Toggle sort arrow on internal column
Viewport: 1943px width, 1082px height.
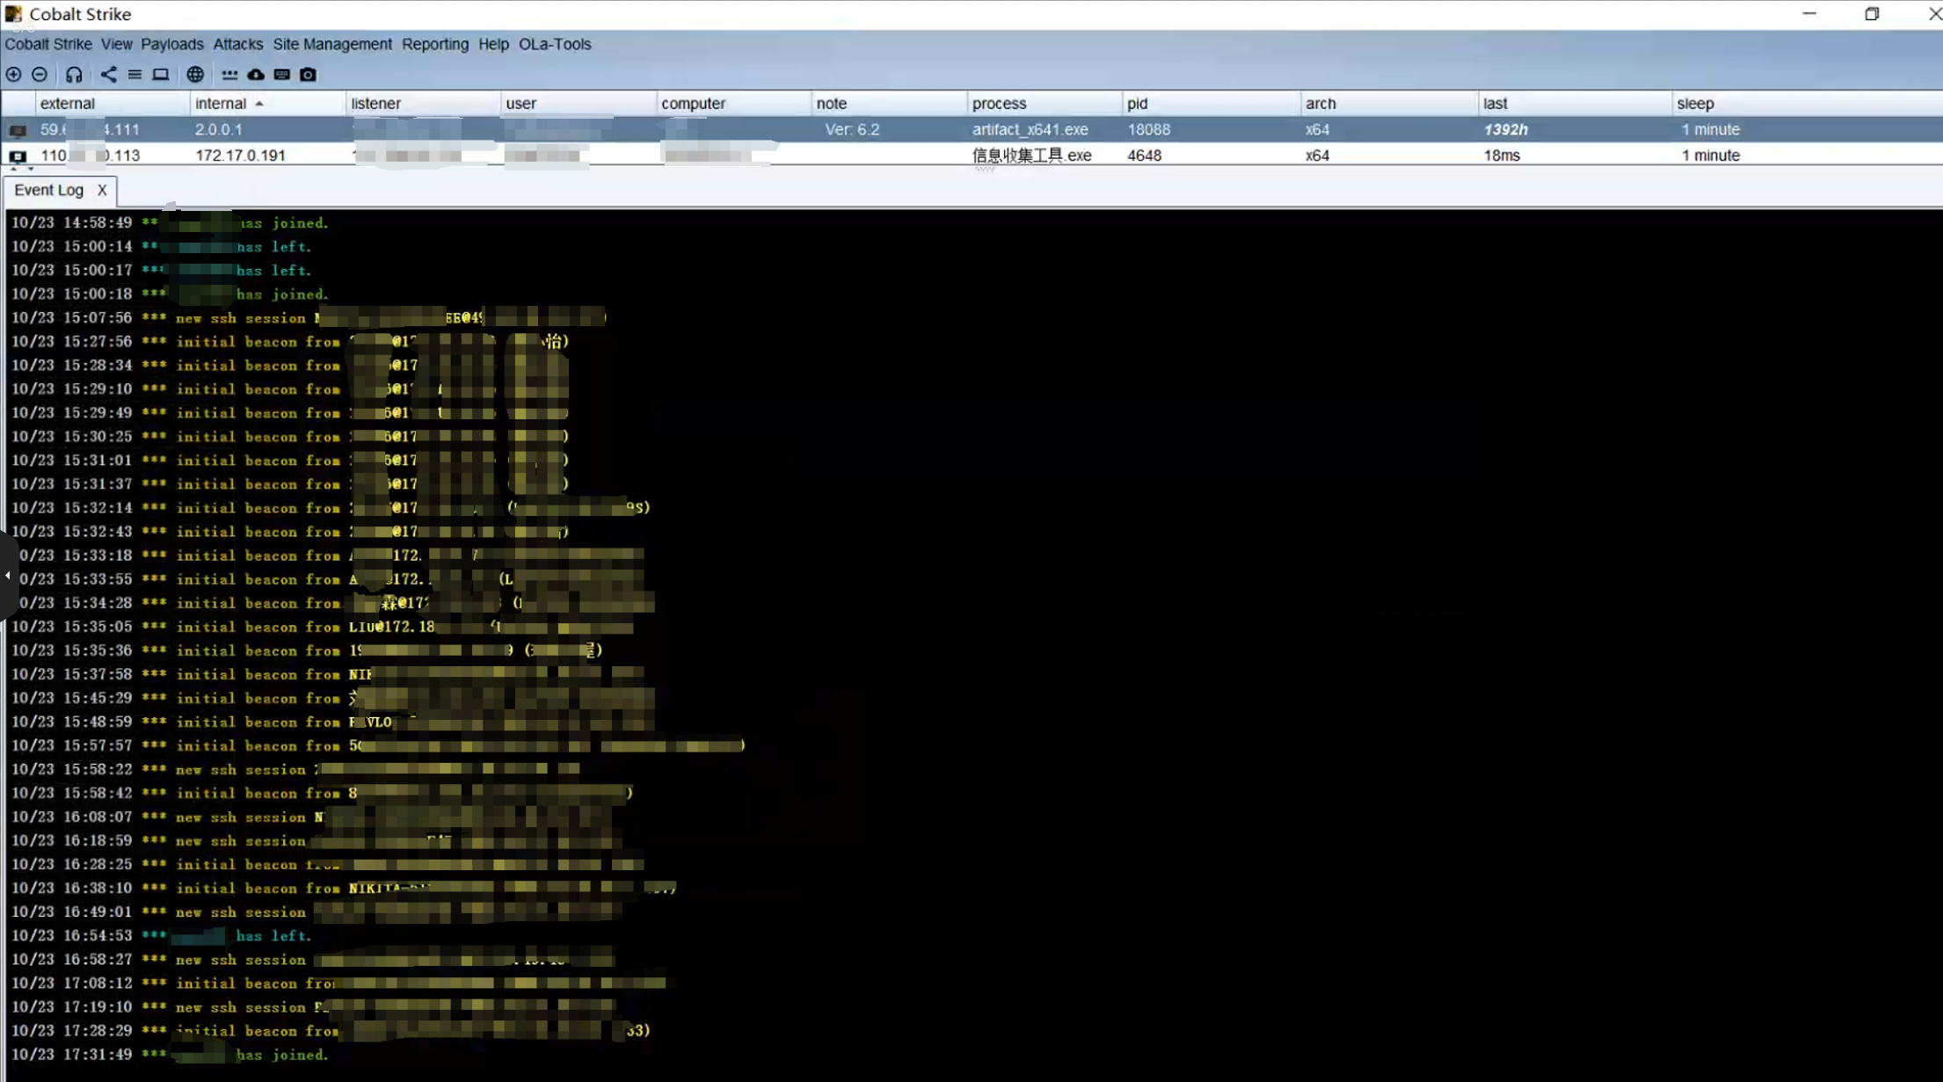click(x=259, y=104)
